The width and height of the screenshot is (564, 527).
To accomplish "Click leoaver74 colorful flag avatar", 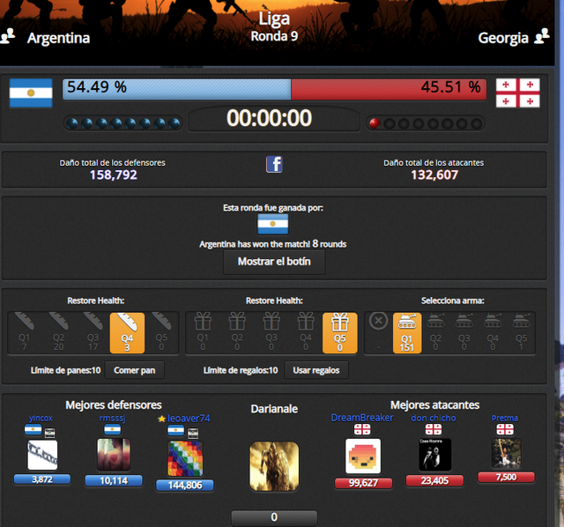I will 185,458.
